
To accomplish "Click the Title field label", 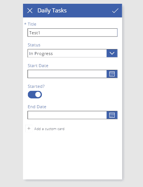I will pyautogui.click(x=32, y=24).
